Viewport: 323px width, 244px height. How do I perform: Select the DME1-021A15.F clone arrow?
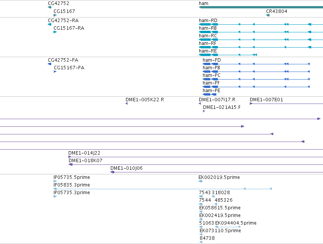204,111
